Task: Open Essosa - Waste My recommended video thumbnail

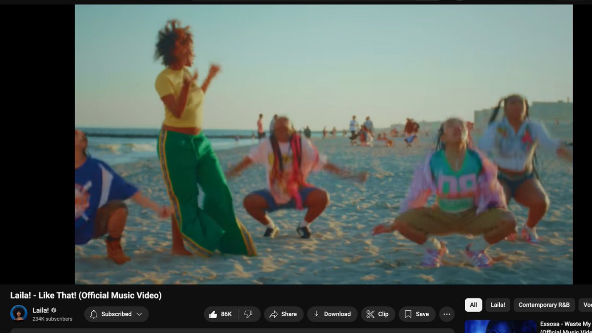Action: tap(500, 327)
